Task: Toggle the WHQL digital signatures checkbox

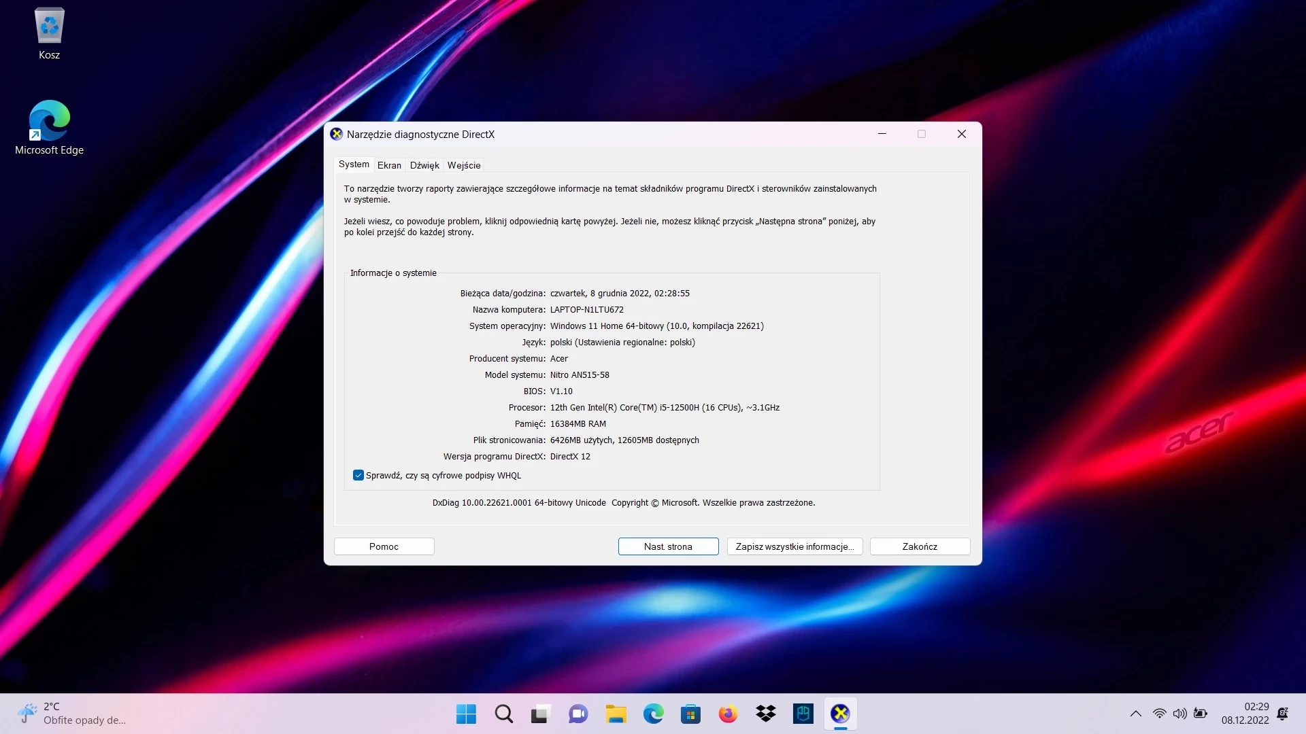Action: pyautogui.click(x=358, y=475)
